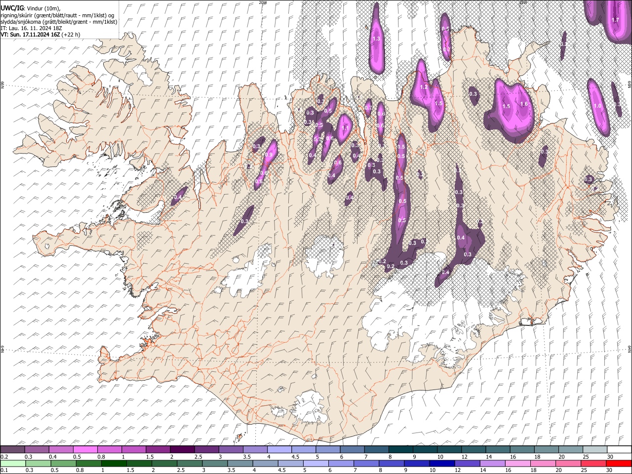Select the navy blue swatch between 10 and 12 in lower legend
Screen dimensions: 632x474
(x=441, y=463)
